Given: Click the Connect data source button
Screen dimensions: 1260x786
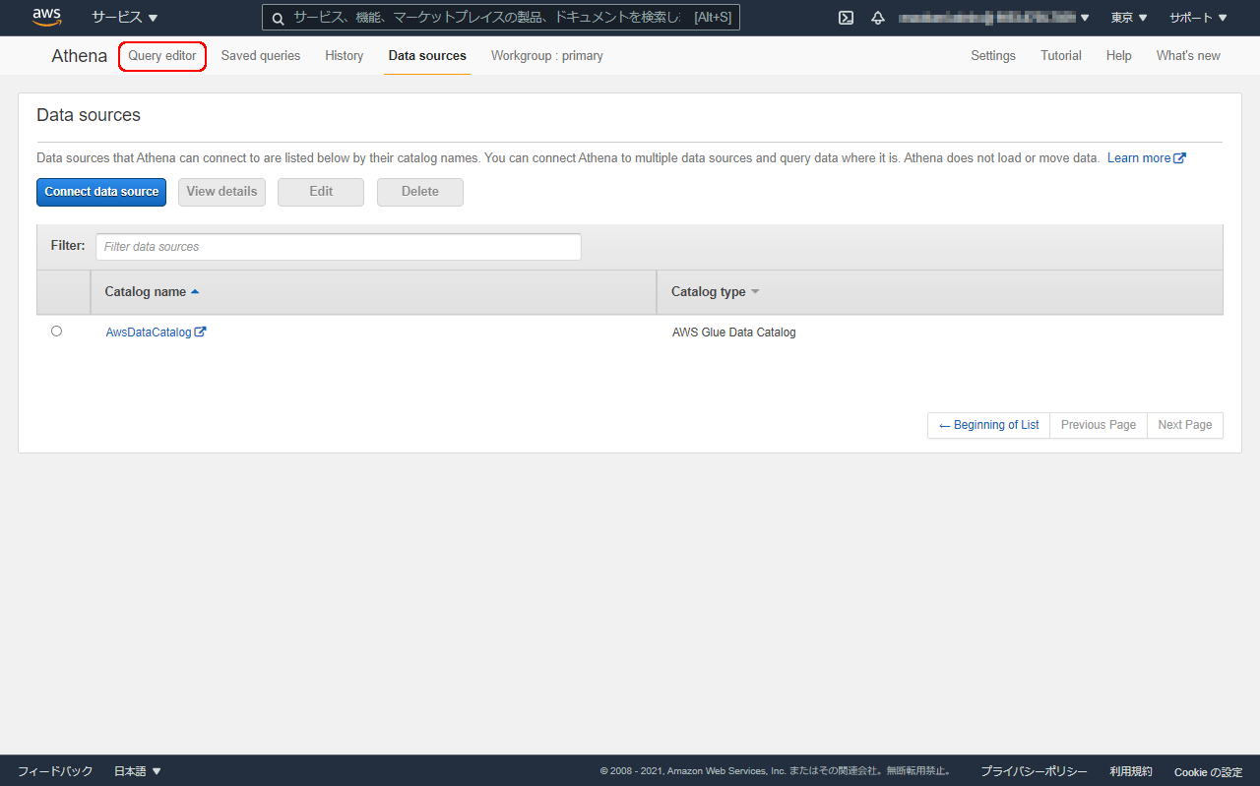Looking at the screenshot, I should [101, 192].
